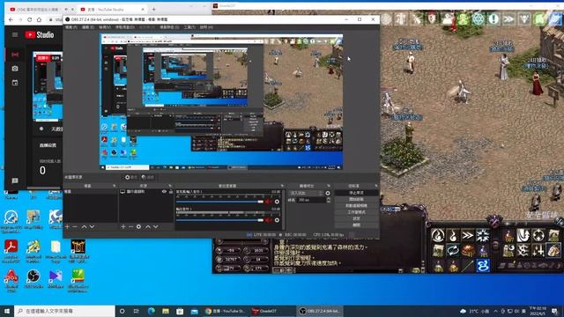
Task: Select the Stream icon in the YouTube Studio sidebar
Action: coord(15,55)
